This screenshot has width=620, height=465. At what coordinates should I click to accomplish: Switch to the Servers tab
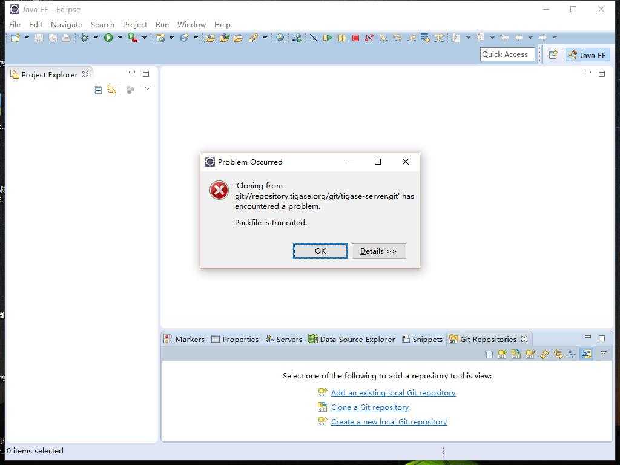284,339
